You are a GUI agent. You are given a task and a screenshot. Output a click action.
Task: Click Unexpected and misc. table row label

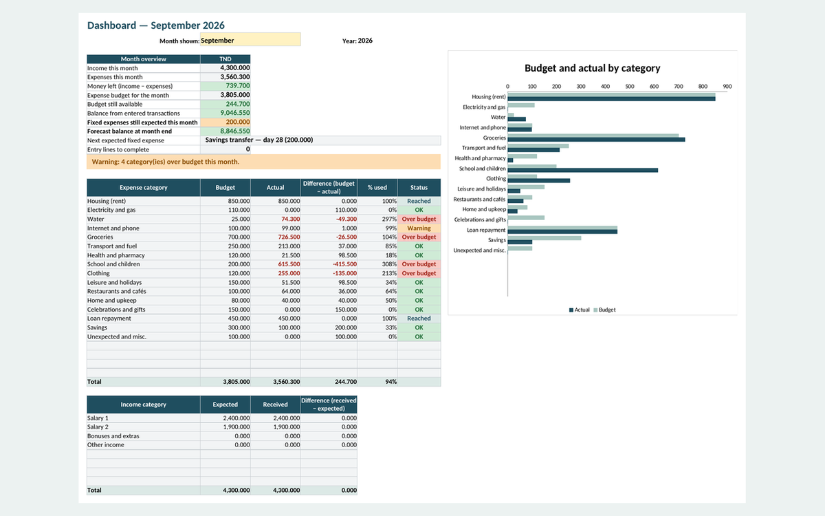tap(144, 336)
